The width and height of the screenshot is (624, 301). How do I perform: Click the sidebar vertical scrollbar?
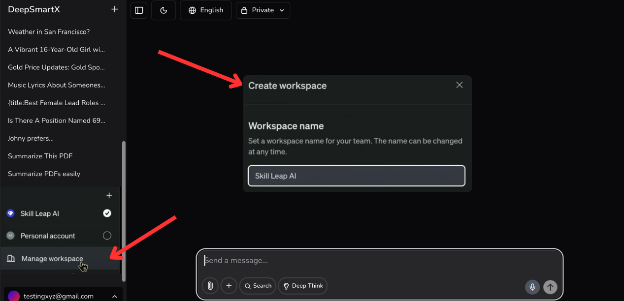tap(124, 211)
